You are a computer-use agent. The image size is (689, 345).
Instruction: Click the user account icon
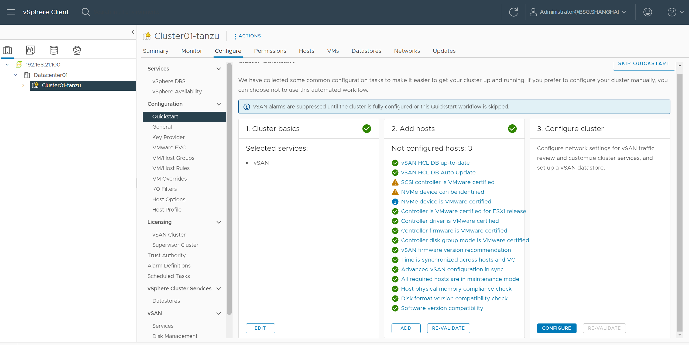tap(533, 12)
